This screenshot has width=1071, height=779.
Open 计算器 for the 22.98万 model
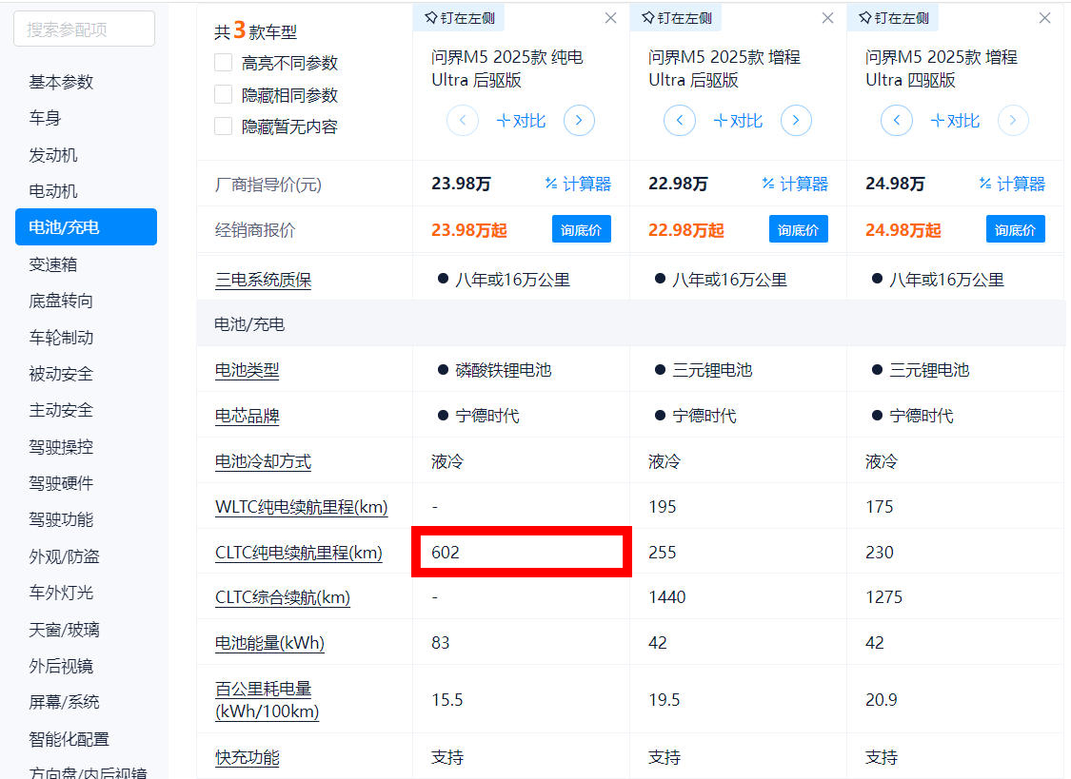pyautogui.click(x=795, y=185)
